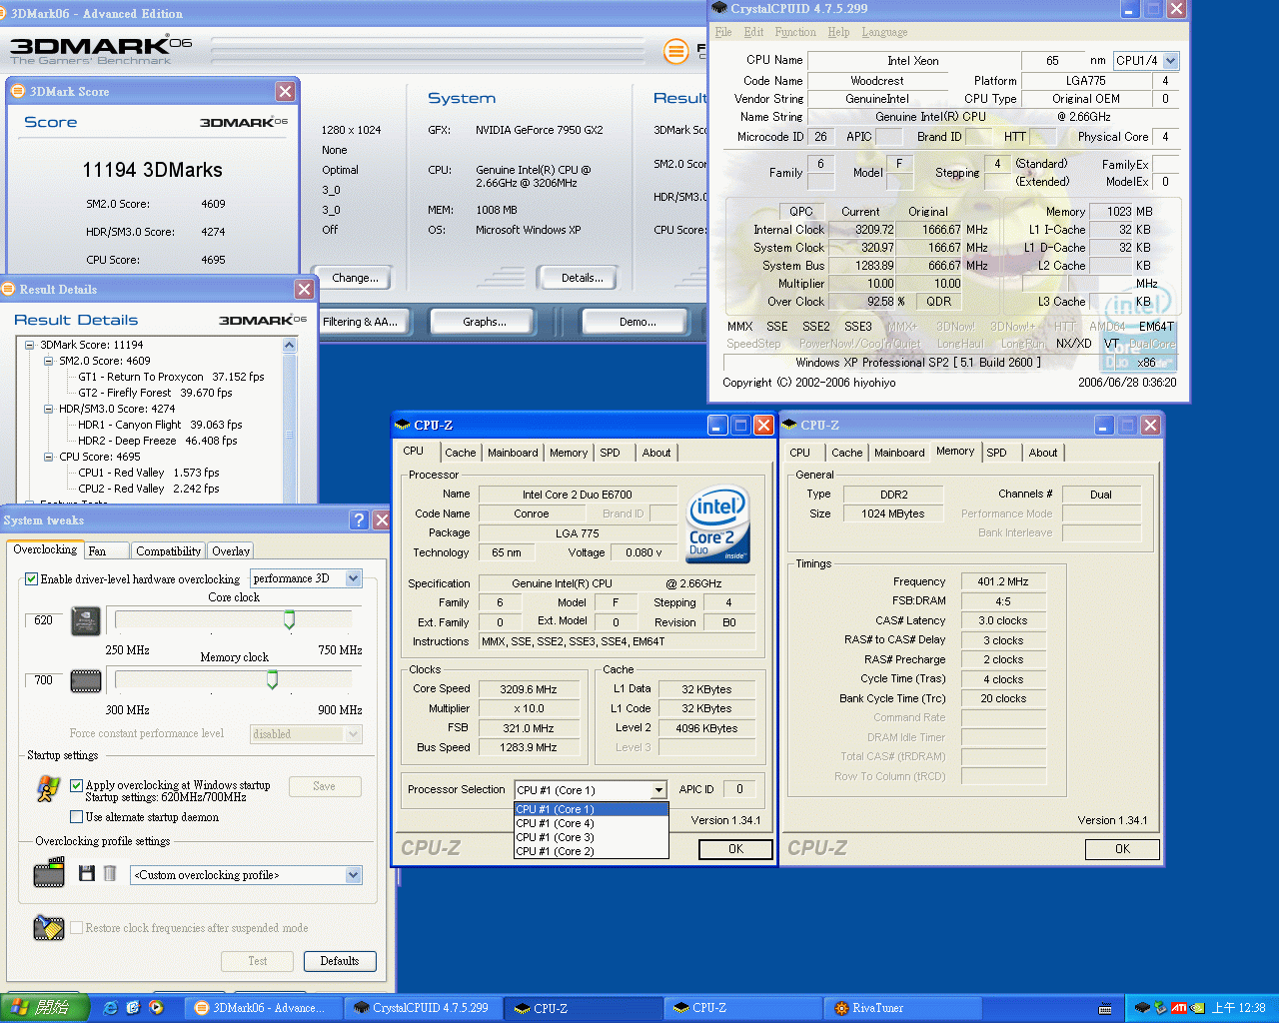Click the GPU chip icon beside Core clock
This screenshot has width=1279, height=1023.
pyautogui.click(x=86, y=621)
